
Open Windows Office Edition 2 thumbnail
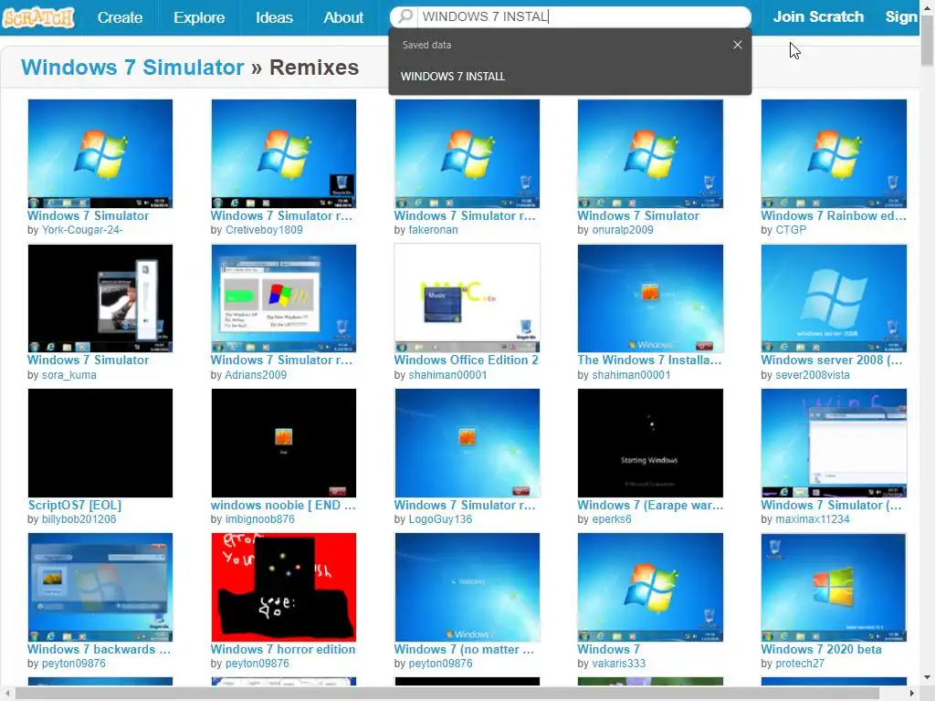click(467, 298)
